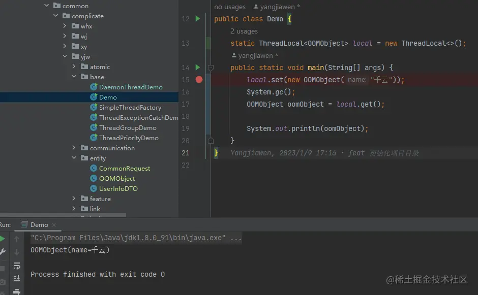
Task: Click author hint yangjiawen above main method
Action: coord(255,55)
